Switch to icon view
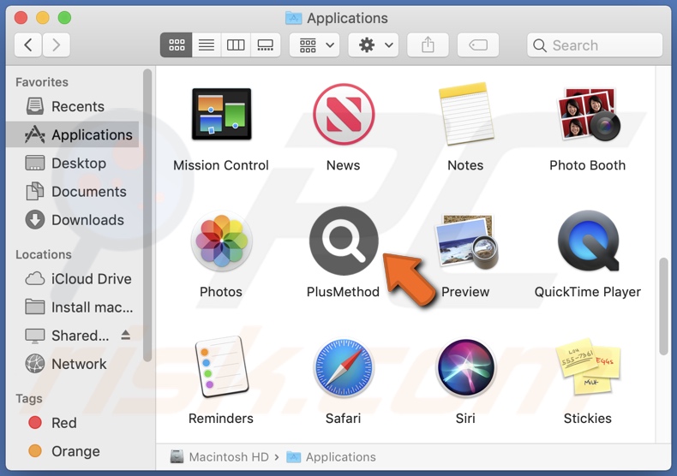The width and height of the screenshot is (677, 476). 177,45
